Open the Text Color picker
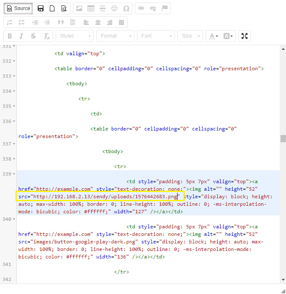 [214, 36]
